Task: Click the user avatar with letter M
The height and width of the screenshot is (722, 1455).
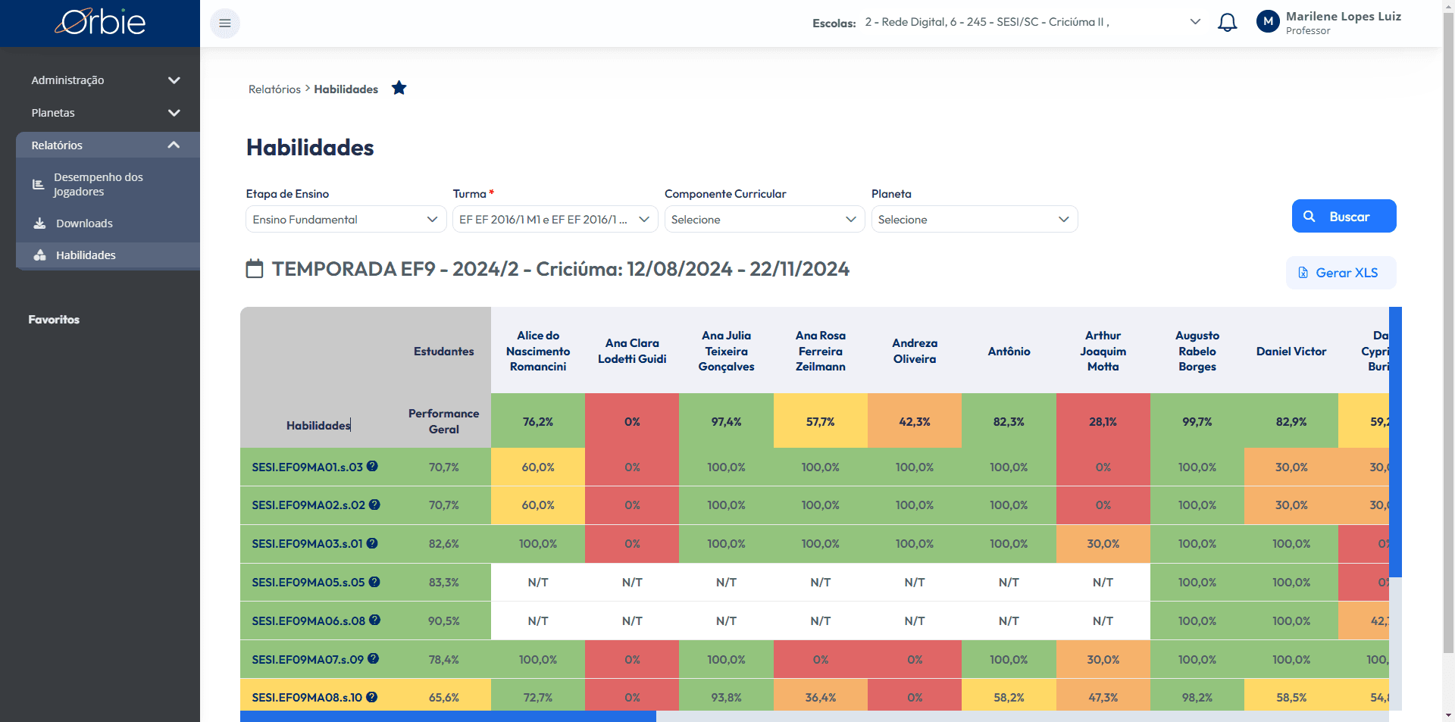Action: (1268, 22)
